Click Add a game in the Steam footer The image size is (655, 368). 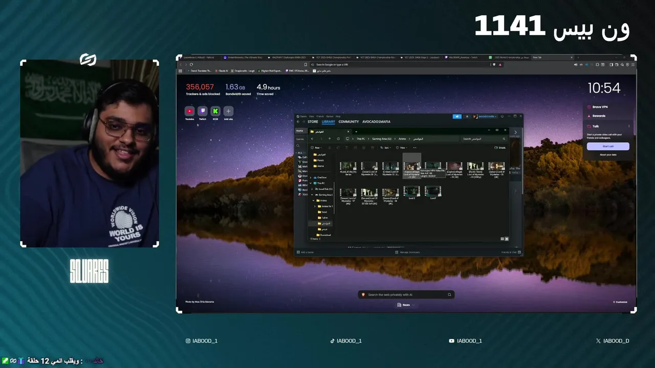coord(305,252)
